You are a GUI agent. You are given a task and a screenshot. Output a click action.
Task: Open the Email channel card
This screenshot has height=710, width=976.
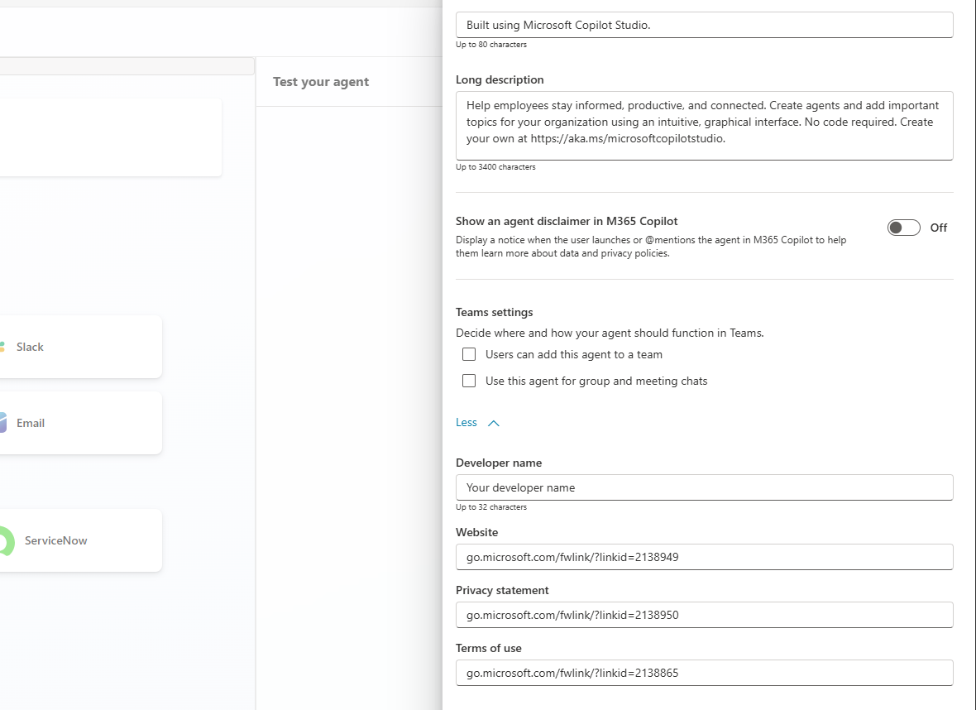coord(79,423)
